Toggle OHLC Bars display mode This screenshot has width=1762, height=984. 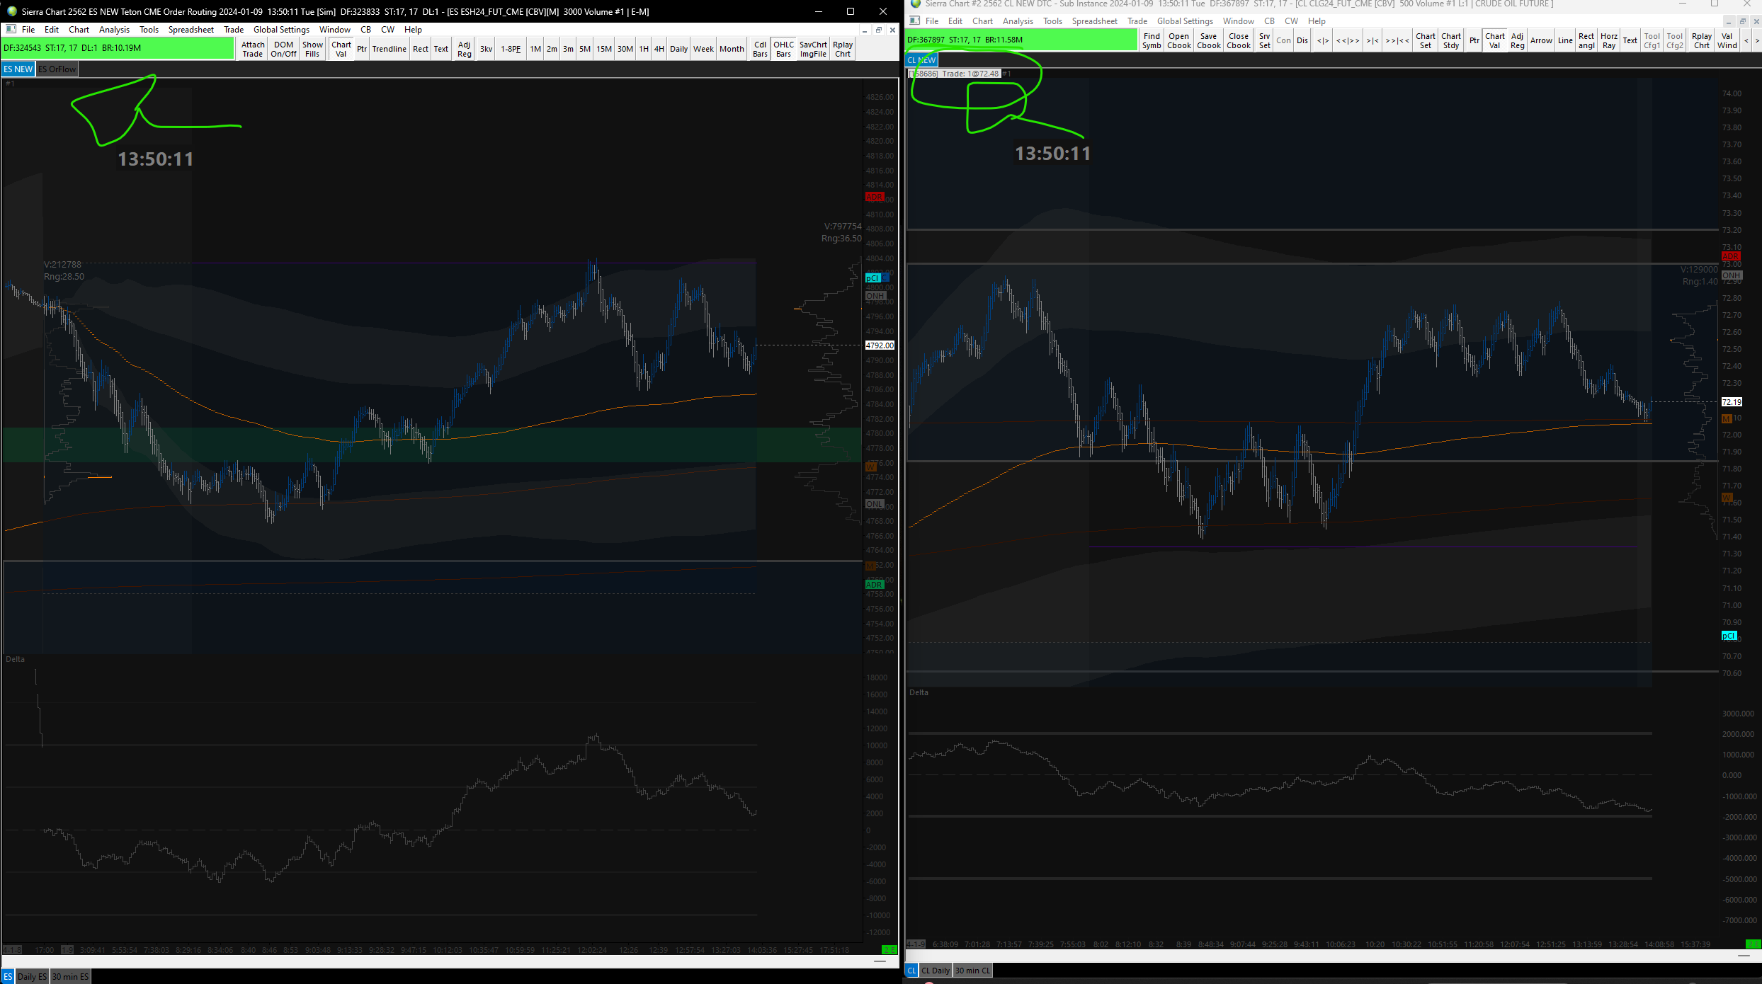(783, 49)
